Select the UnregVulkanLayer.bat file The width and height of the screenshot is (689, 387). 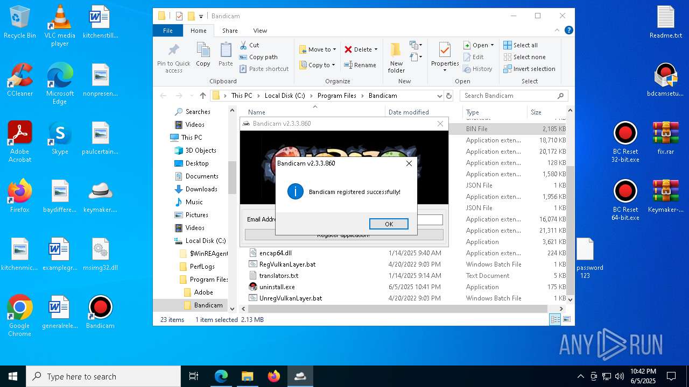coord(290,298)
